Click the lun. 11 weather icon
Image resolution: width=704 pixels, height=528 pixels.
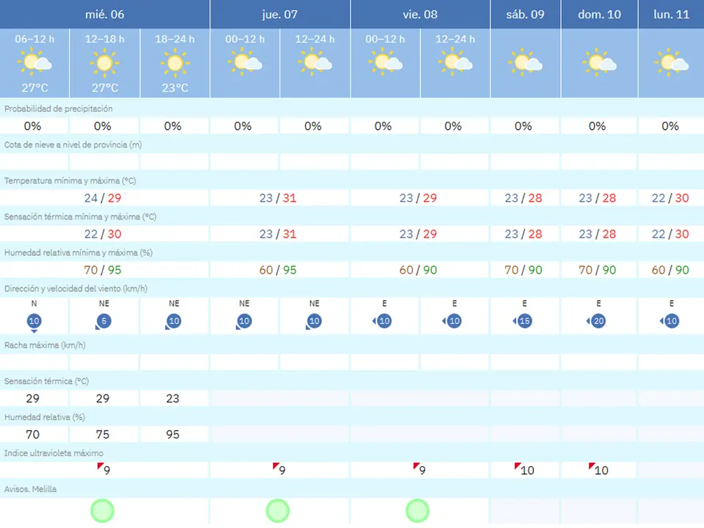click(671, 62)
